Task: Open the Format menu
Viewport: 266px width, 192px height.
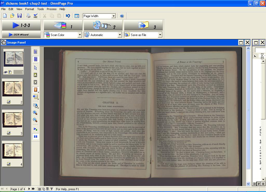Action: (30, 9)
